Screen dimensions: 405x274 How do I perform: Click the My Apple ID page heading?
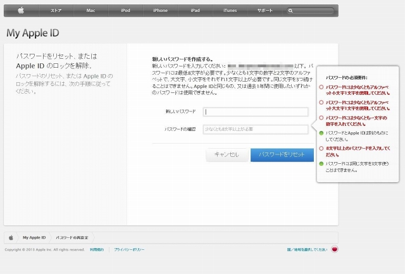click(33, 33)
